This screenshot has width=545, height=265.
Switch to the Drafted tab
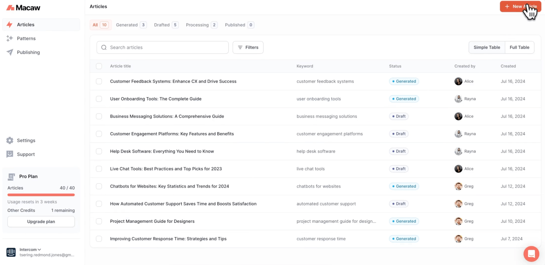[166, 25]
